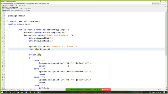Collapse the import fold at line 4
The width and height of the screenshot is (168, 94).
tap(7, 21)
